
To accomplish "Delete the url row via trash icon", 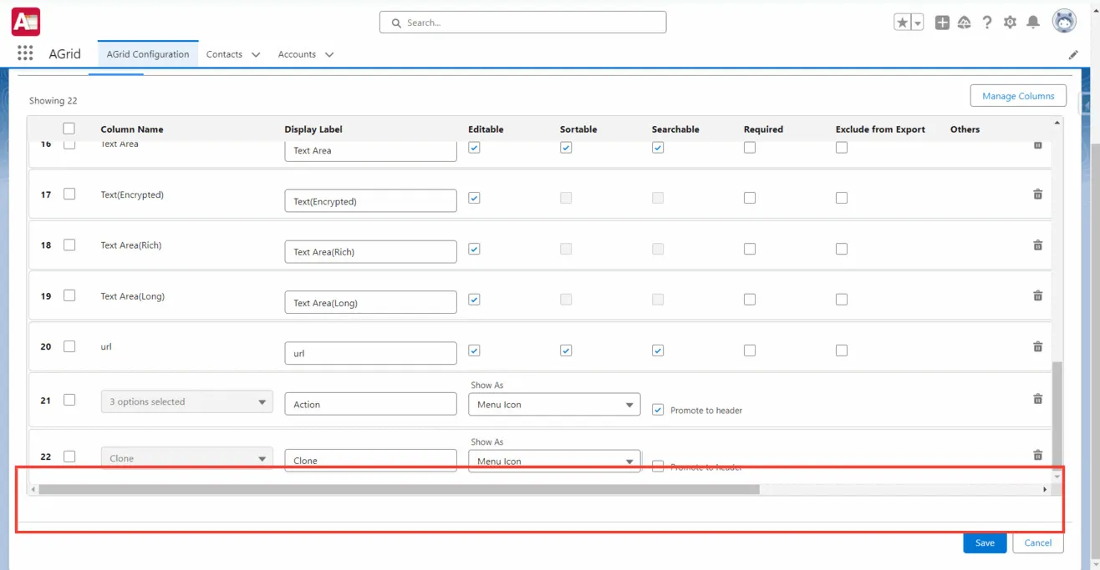I will pos(1037,346).
